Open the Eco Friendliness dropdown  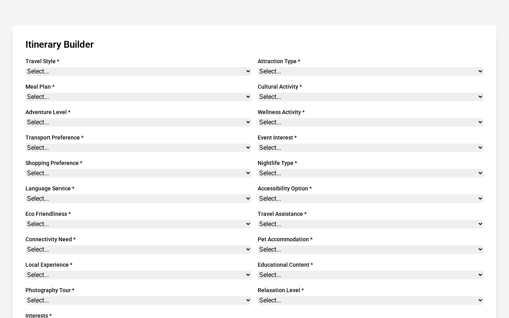pyautogui.click(x=138, y=224)
